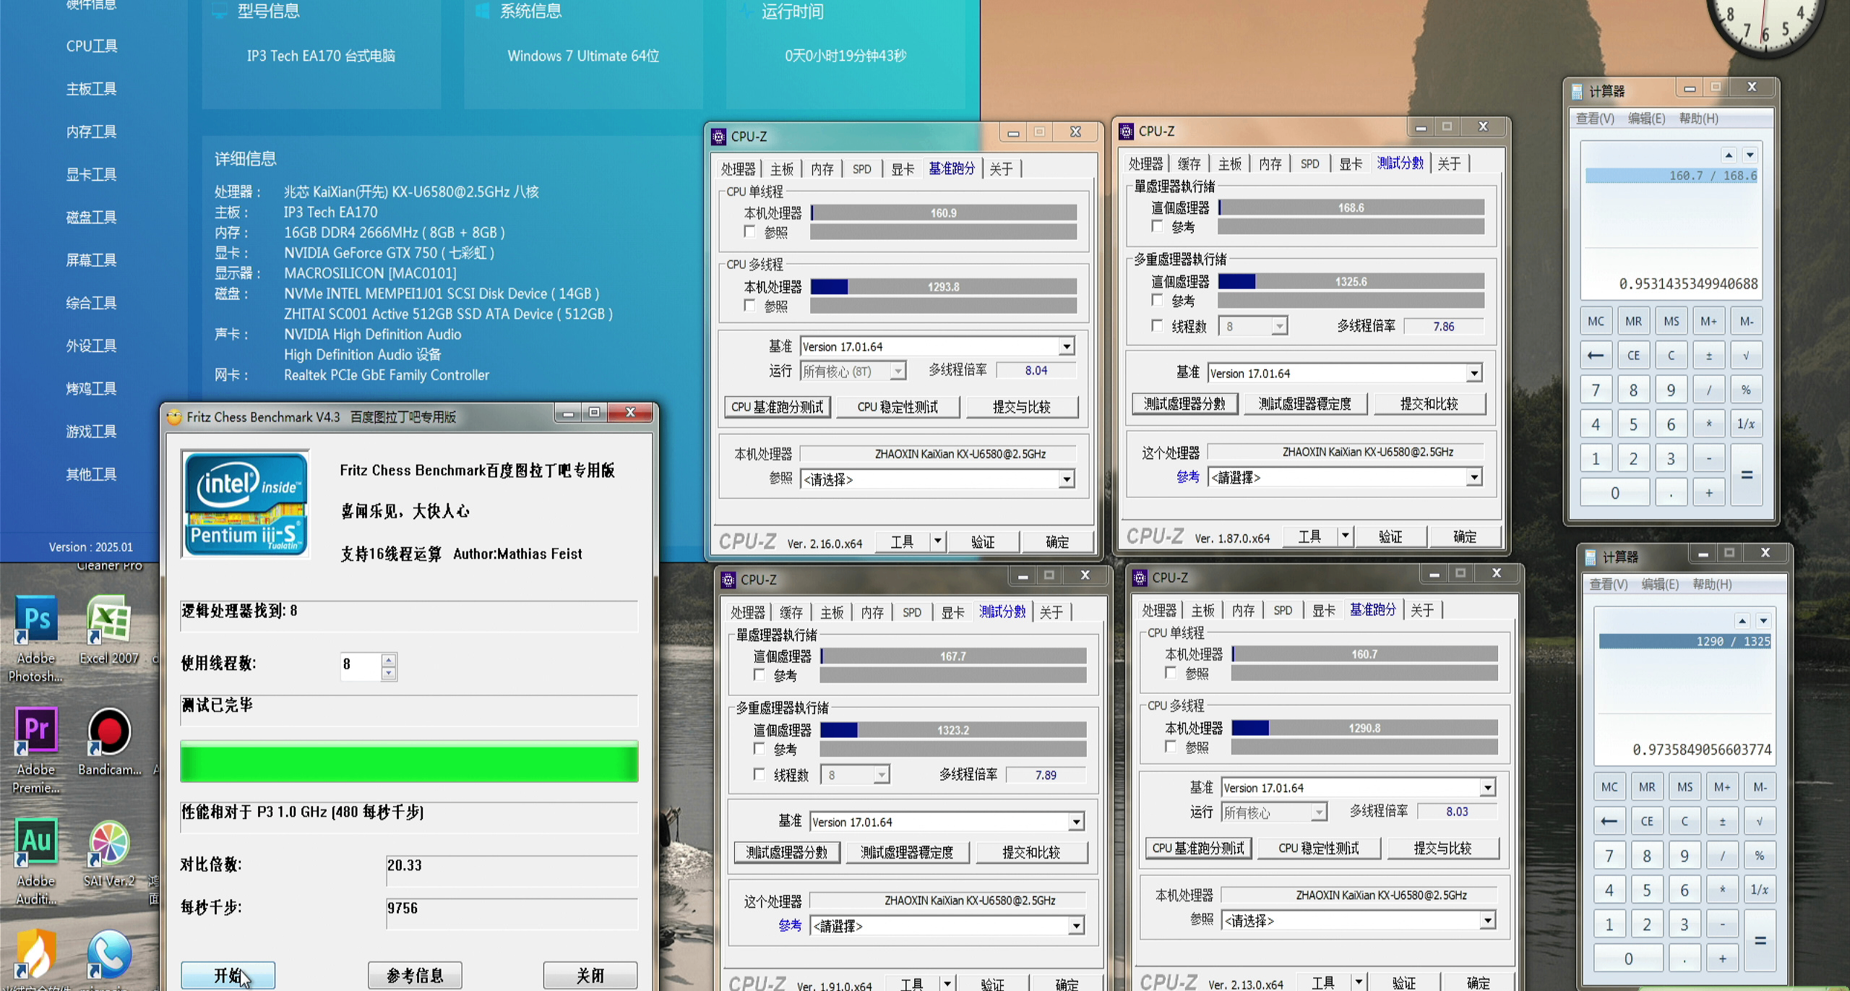Image resolution: width=1850 pixels, height=991 pixels.
Task: Open 查看(V) menu in upper calculator
Action: pos(1595,119)
